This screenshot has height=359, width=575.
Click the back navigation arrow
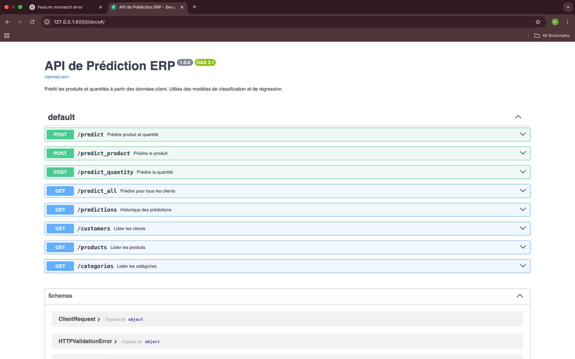[8, 22]
